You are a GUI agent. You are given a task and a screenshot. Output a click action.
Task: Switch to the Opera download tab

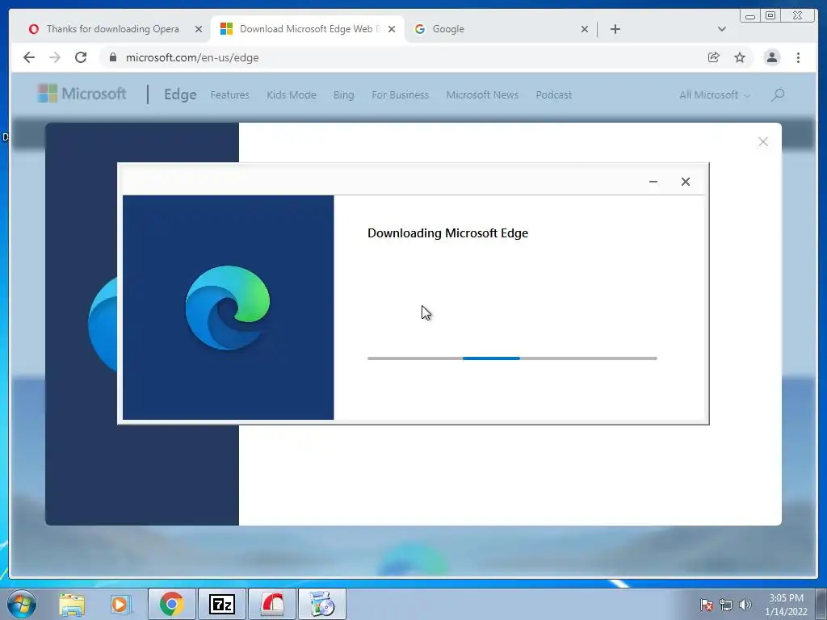pyautogui.click(x=112, y=29)
